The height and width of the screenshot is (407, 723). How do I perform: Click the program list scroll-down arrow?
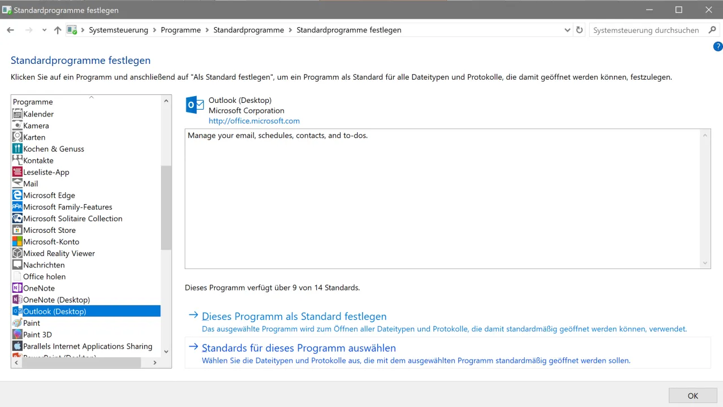tap(166, 352)
